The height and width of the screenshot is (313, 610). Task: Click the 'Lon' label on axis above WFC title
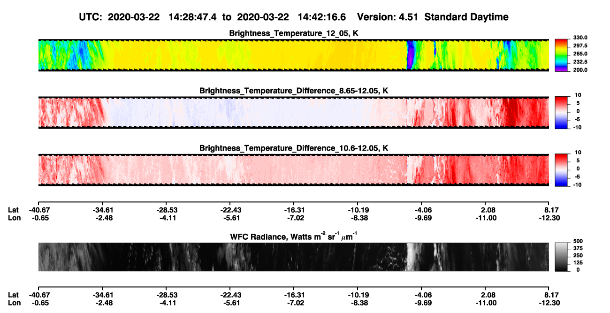coord(14,218)
